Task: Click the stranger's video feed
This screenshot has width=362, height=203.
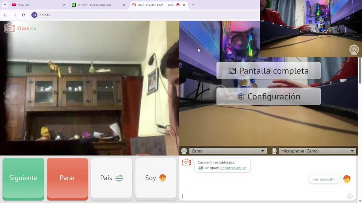Action: pyautogui.click(x=89, y=88)
